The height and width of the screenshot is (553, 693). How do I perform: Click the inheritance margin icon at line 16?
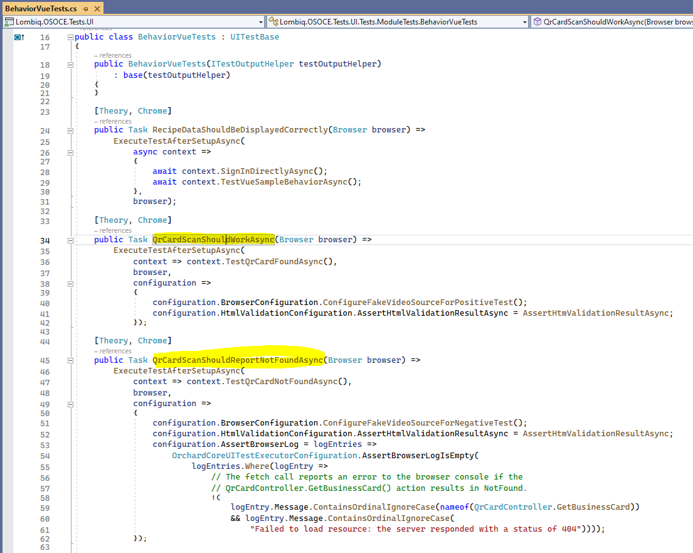click(x=19, y=37)
